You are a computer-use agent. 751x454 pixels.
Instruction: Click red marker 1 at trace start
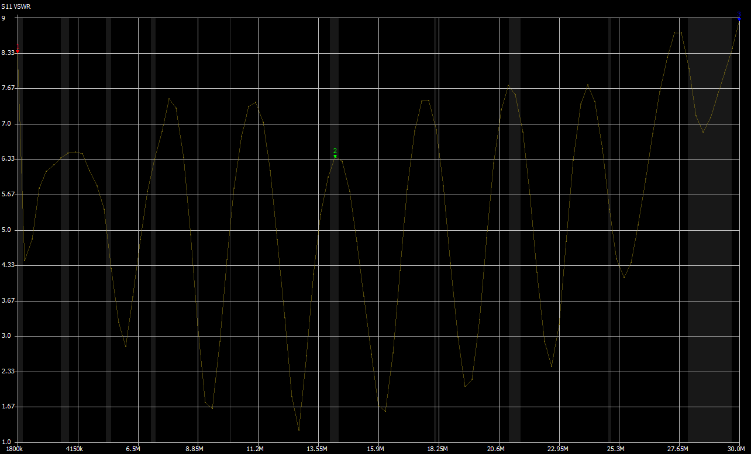coord(18,50)
